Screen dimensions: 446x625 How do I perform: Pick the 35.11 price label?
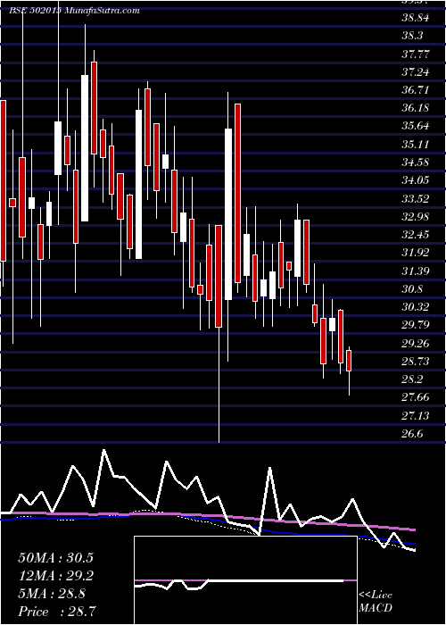pyautogui.click(x=416, y=145)
